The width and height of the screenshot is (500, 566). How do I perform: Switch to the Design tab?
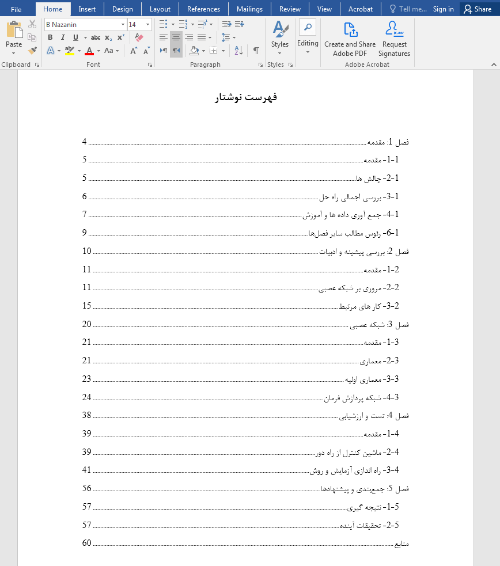(x=122, y=9)
